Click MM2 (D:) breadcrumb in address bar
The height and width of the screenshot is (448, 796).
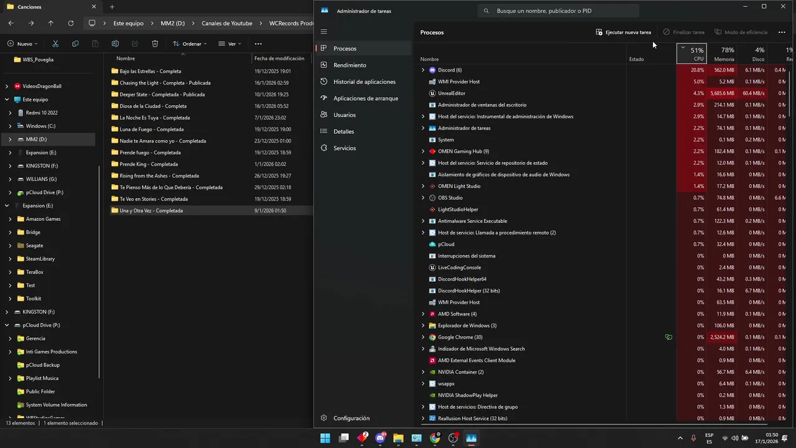[x=173, y=23]
